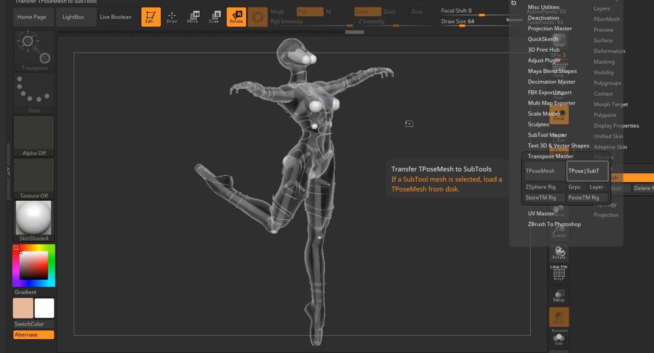The height and width of the screenshot is (353, 654).
Task: Toggle Live Boolean mode
Action: pos(116,17)
